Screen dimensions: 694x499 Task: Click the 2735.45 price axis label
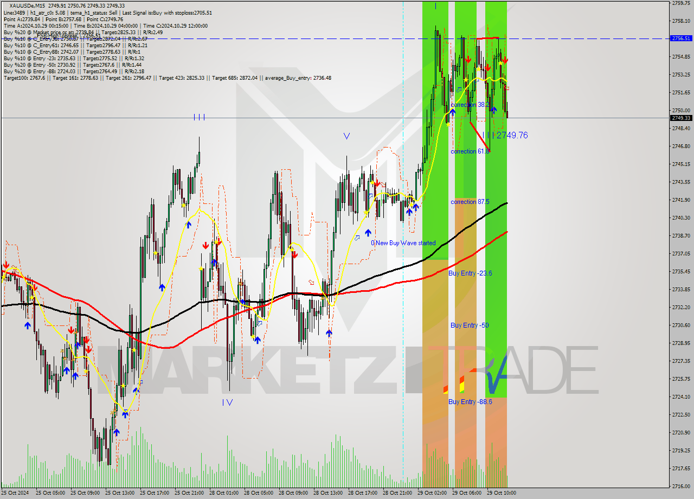(x=681, y=271)
